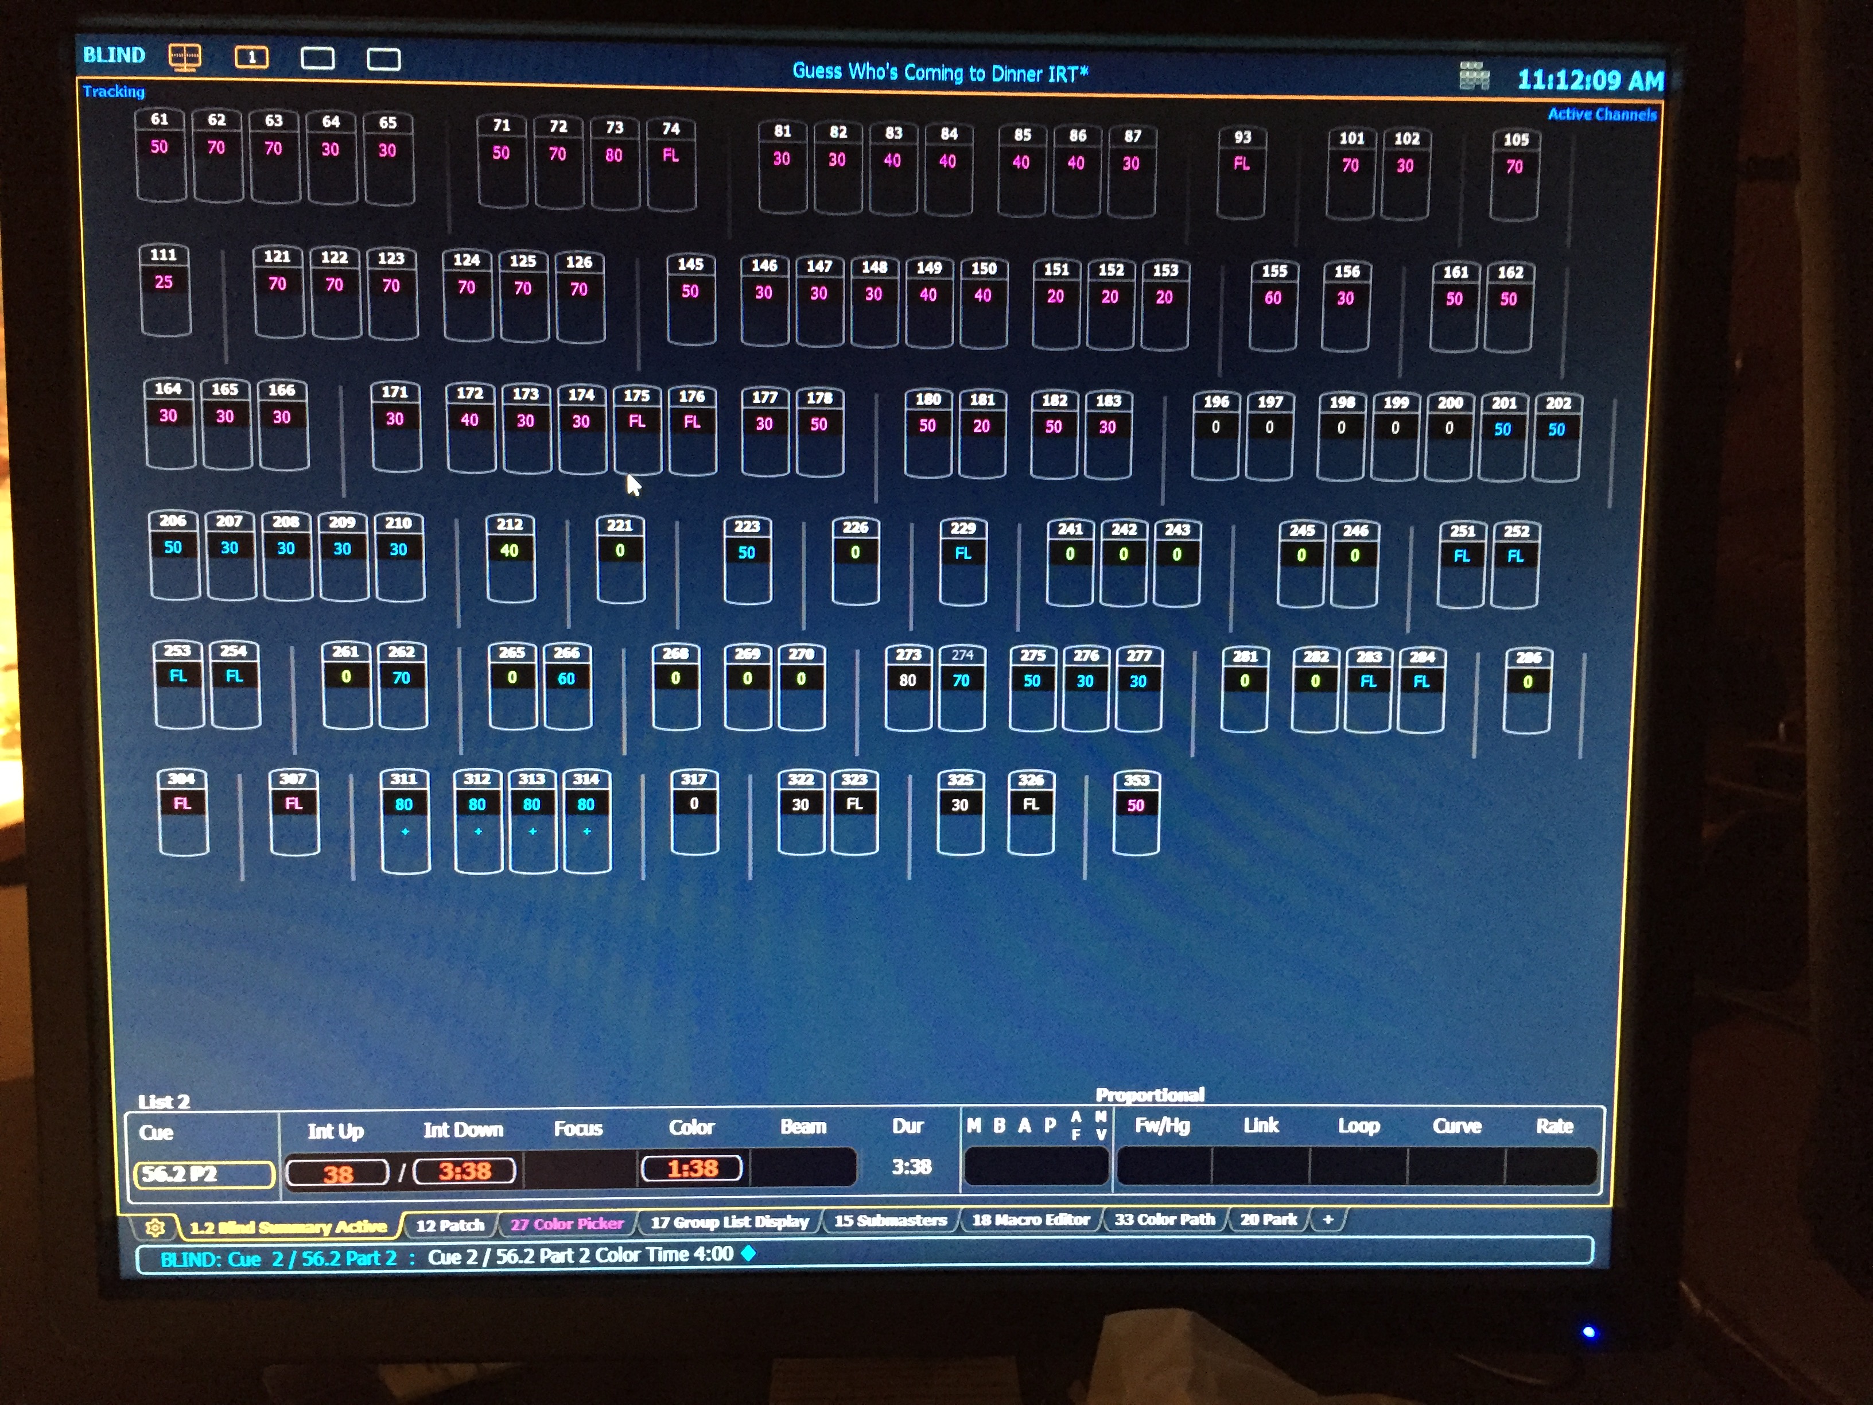Click the show title Guess Who's Coming to Dinner
This screenshot has height=1405, width=1873.
940,73
